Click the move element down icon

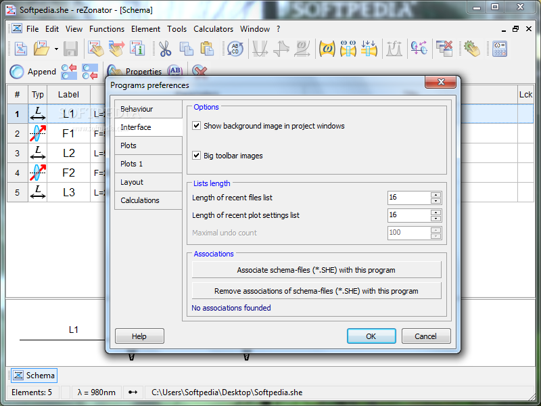point(90,72)
